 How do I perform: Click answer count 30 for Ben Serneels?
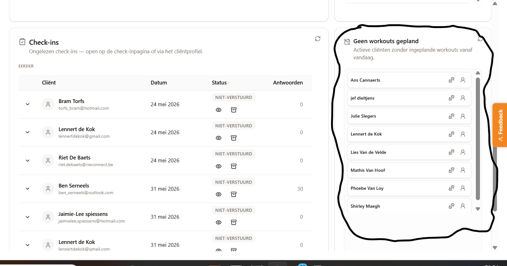300,189
